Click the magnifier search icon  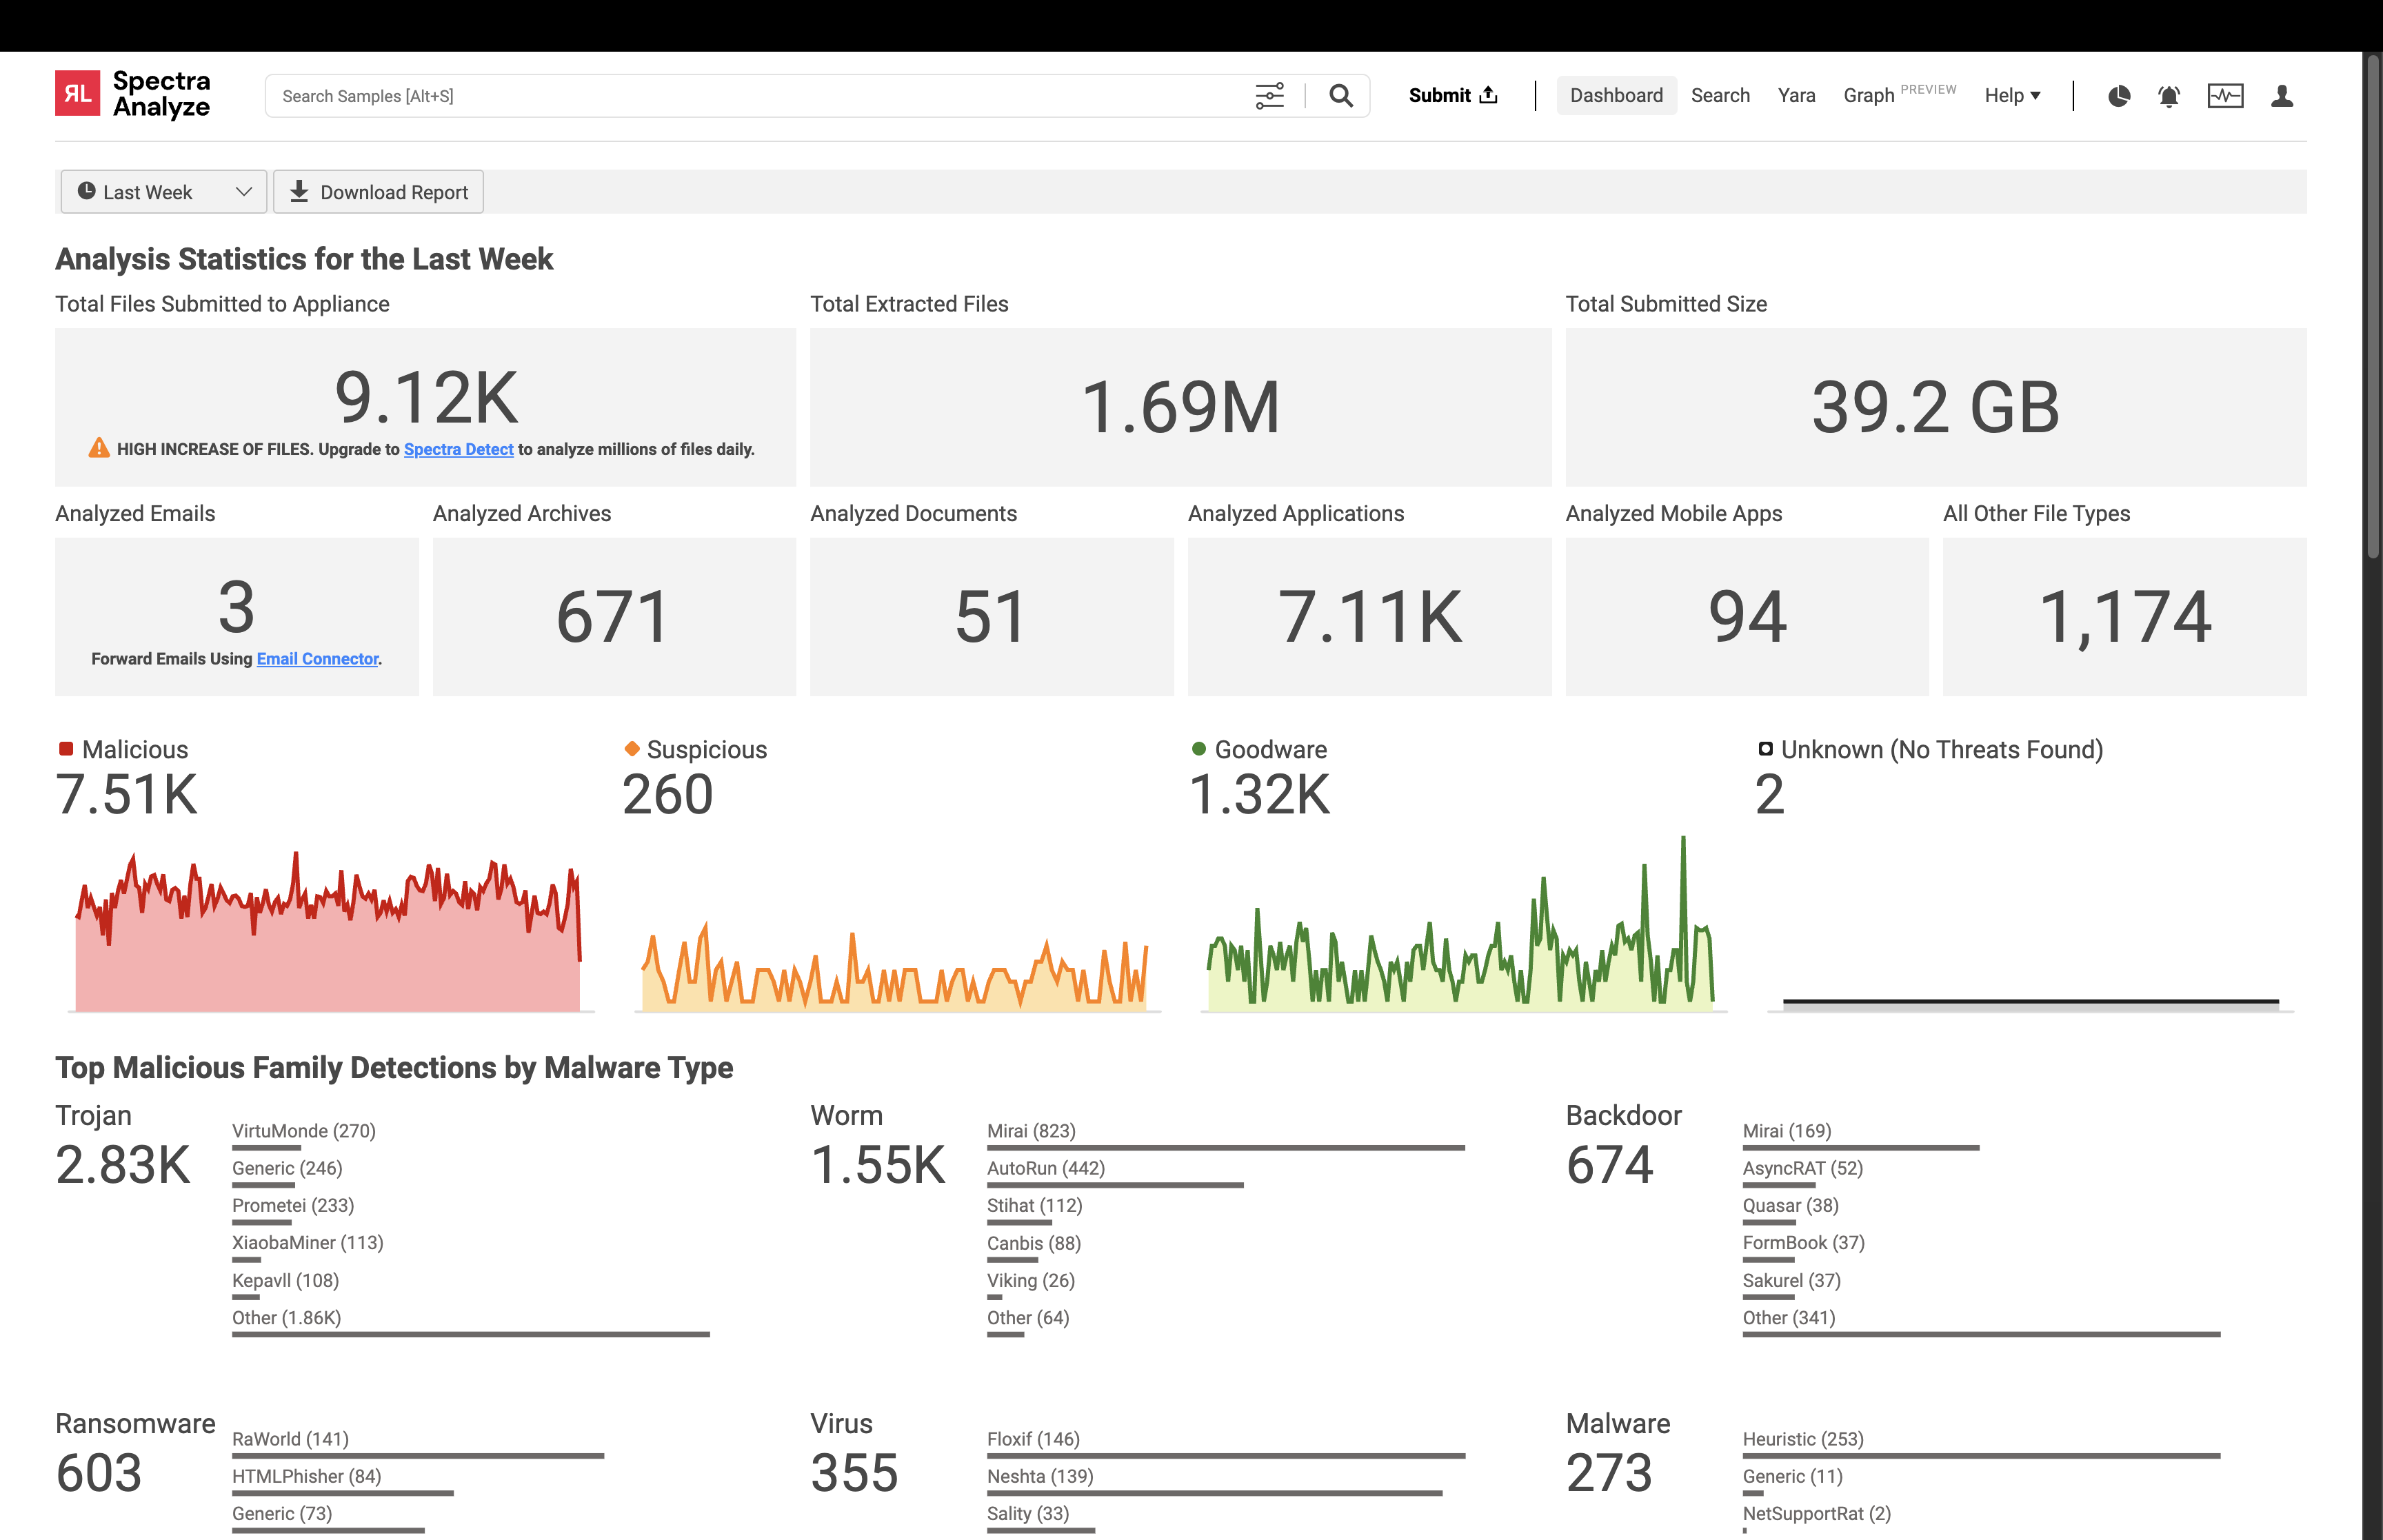coord(1340,96)
